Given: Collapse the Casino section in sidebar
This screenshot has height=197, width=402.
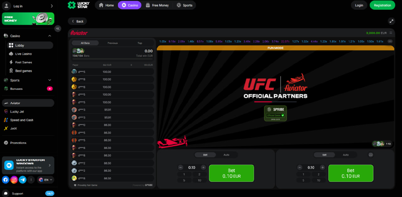Looking at the screenshot, I should (x=50, y=36).
